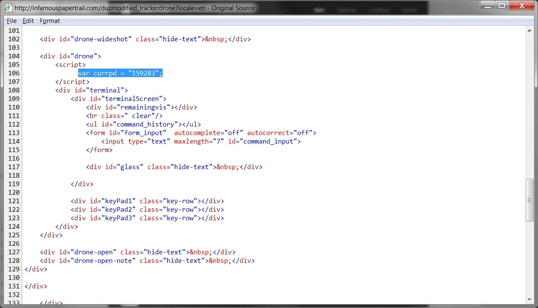This screenshot has width=538, height=308.
Task: Open the Format menu
Action: [x=50, y=20]
